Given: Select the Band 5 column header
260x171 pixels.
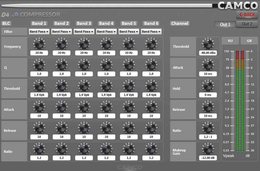Looking at the screenshot, I should click(x=129, y=23).
